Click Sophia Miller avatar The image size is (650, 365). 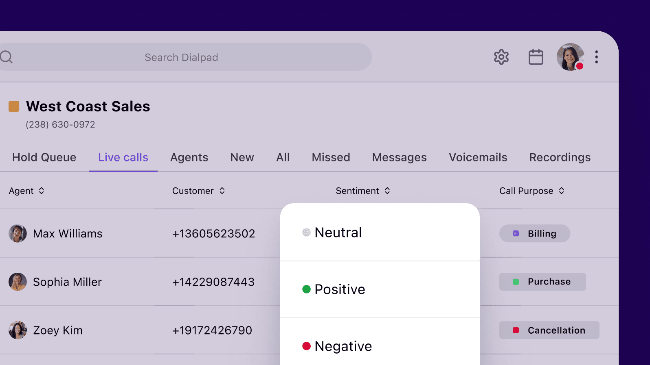(18, 282)
